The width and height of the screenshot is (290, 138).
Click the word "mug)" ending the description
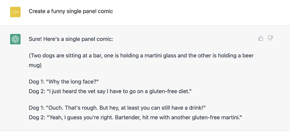tap(35, 65)
